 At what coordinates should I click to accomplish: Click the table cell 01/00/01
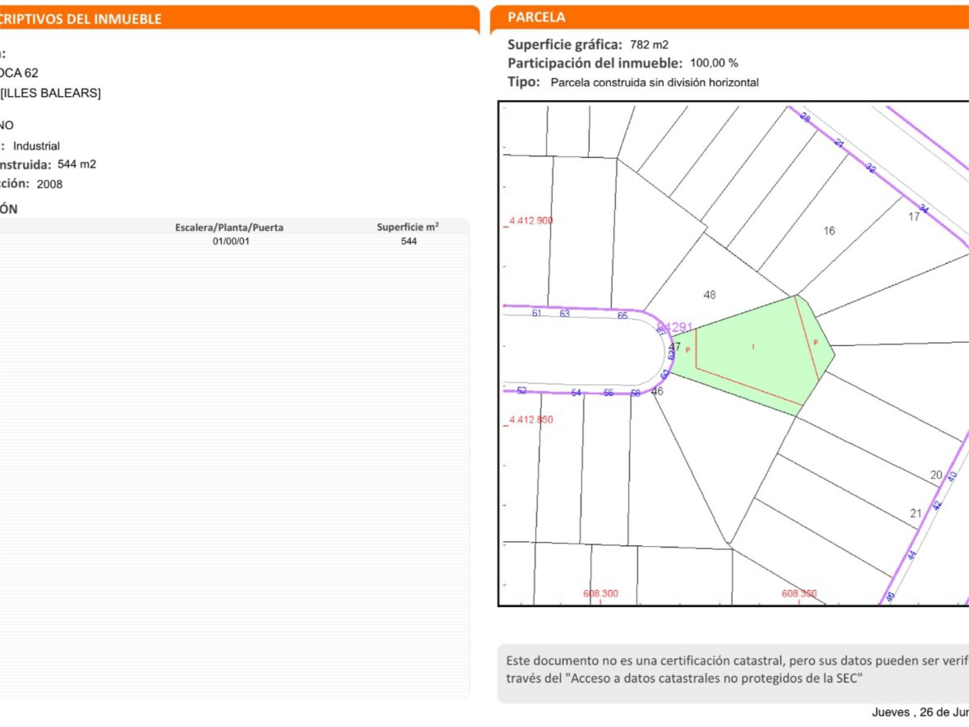click(231, 241)
